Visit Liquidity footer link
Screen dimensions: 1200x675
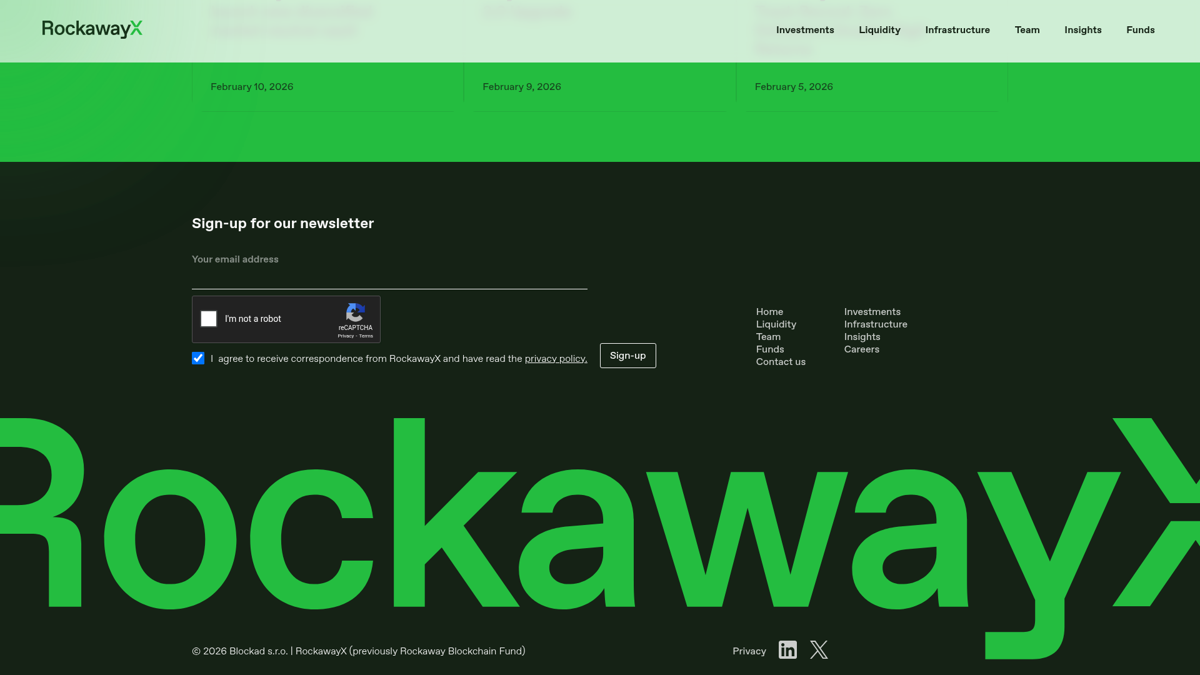click(776, 324)
